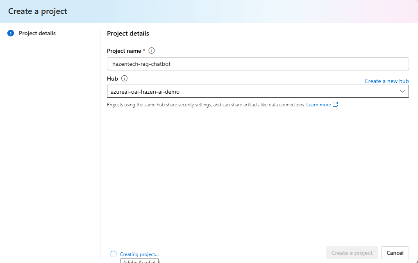Click the Adobe Acrobat tooltip label

139,261
